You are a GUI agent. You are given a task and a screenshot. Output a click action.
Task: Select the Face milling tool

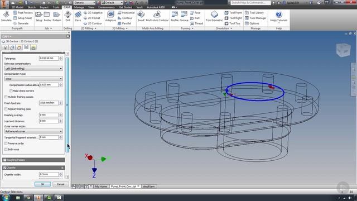point(78,16)
